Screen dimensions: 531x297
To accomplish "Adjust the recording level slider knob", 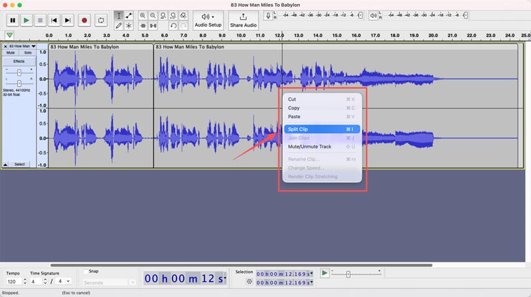I will pos(360,15).
